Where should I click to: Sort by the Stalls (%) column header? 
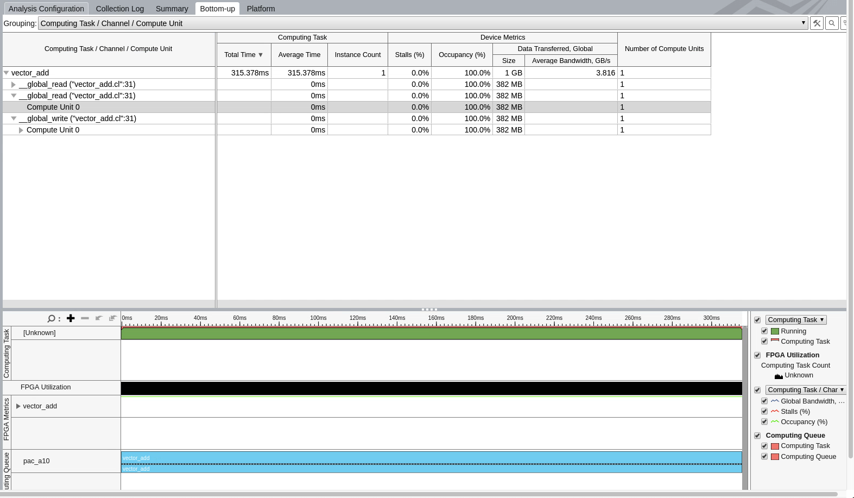(410, 55)
